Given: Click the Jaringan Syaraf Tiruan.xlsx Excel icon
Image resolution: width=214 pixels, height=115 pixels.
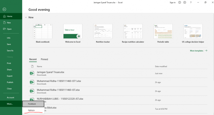Looking at the screenshot, I should click(x=32, y=73).
